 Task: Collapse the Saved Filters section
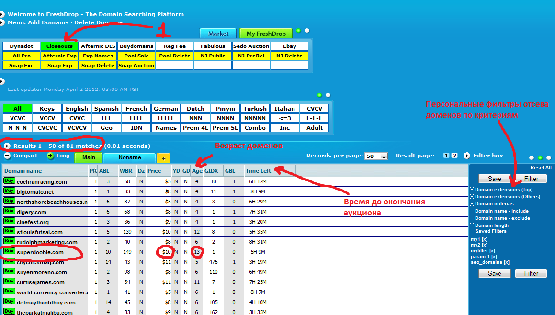pos(472,231)
